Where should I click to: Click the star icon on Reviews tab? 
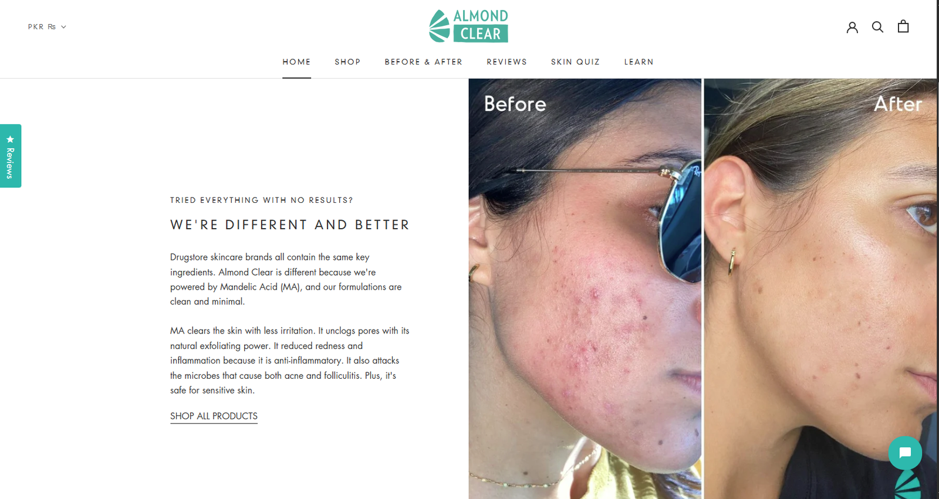click(x=10, y=139)
